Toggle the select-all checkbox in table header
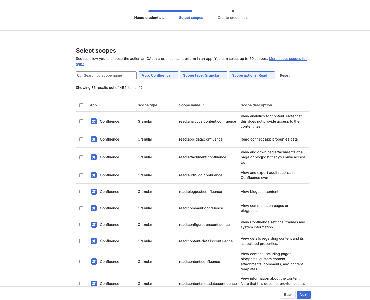Image resolution: width=370 pixels, height=300 pixels. (81, 105)
